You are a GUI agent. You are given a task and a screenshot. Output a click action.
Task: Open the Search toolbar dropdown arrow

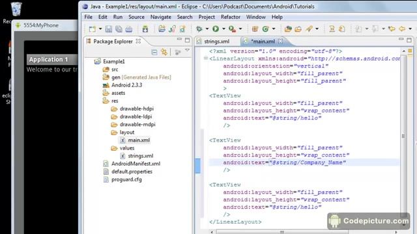click(317, 29)
